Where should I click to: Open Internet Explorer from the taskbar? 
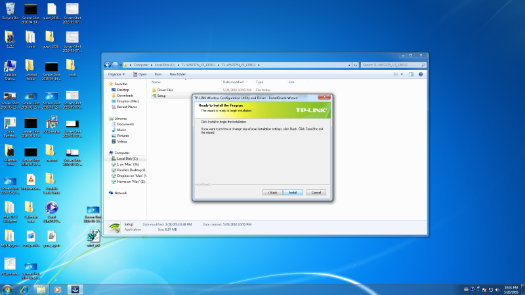coord(24,288)
